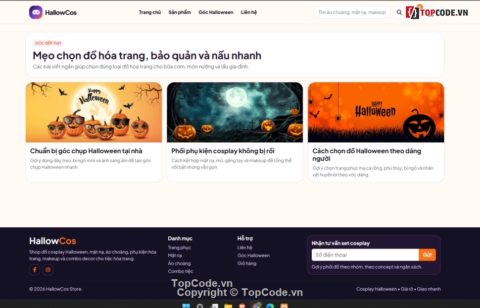Click the Shop đồ cosplay Halloween footer description
This screenshot has width=480, height=308.
pos(93,255)
